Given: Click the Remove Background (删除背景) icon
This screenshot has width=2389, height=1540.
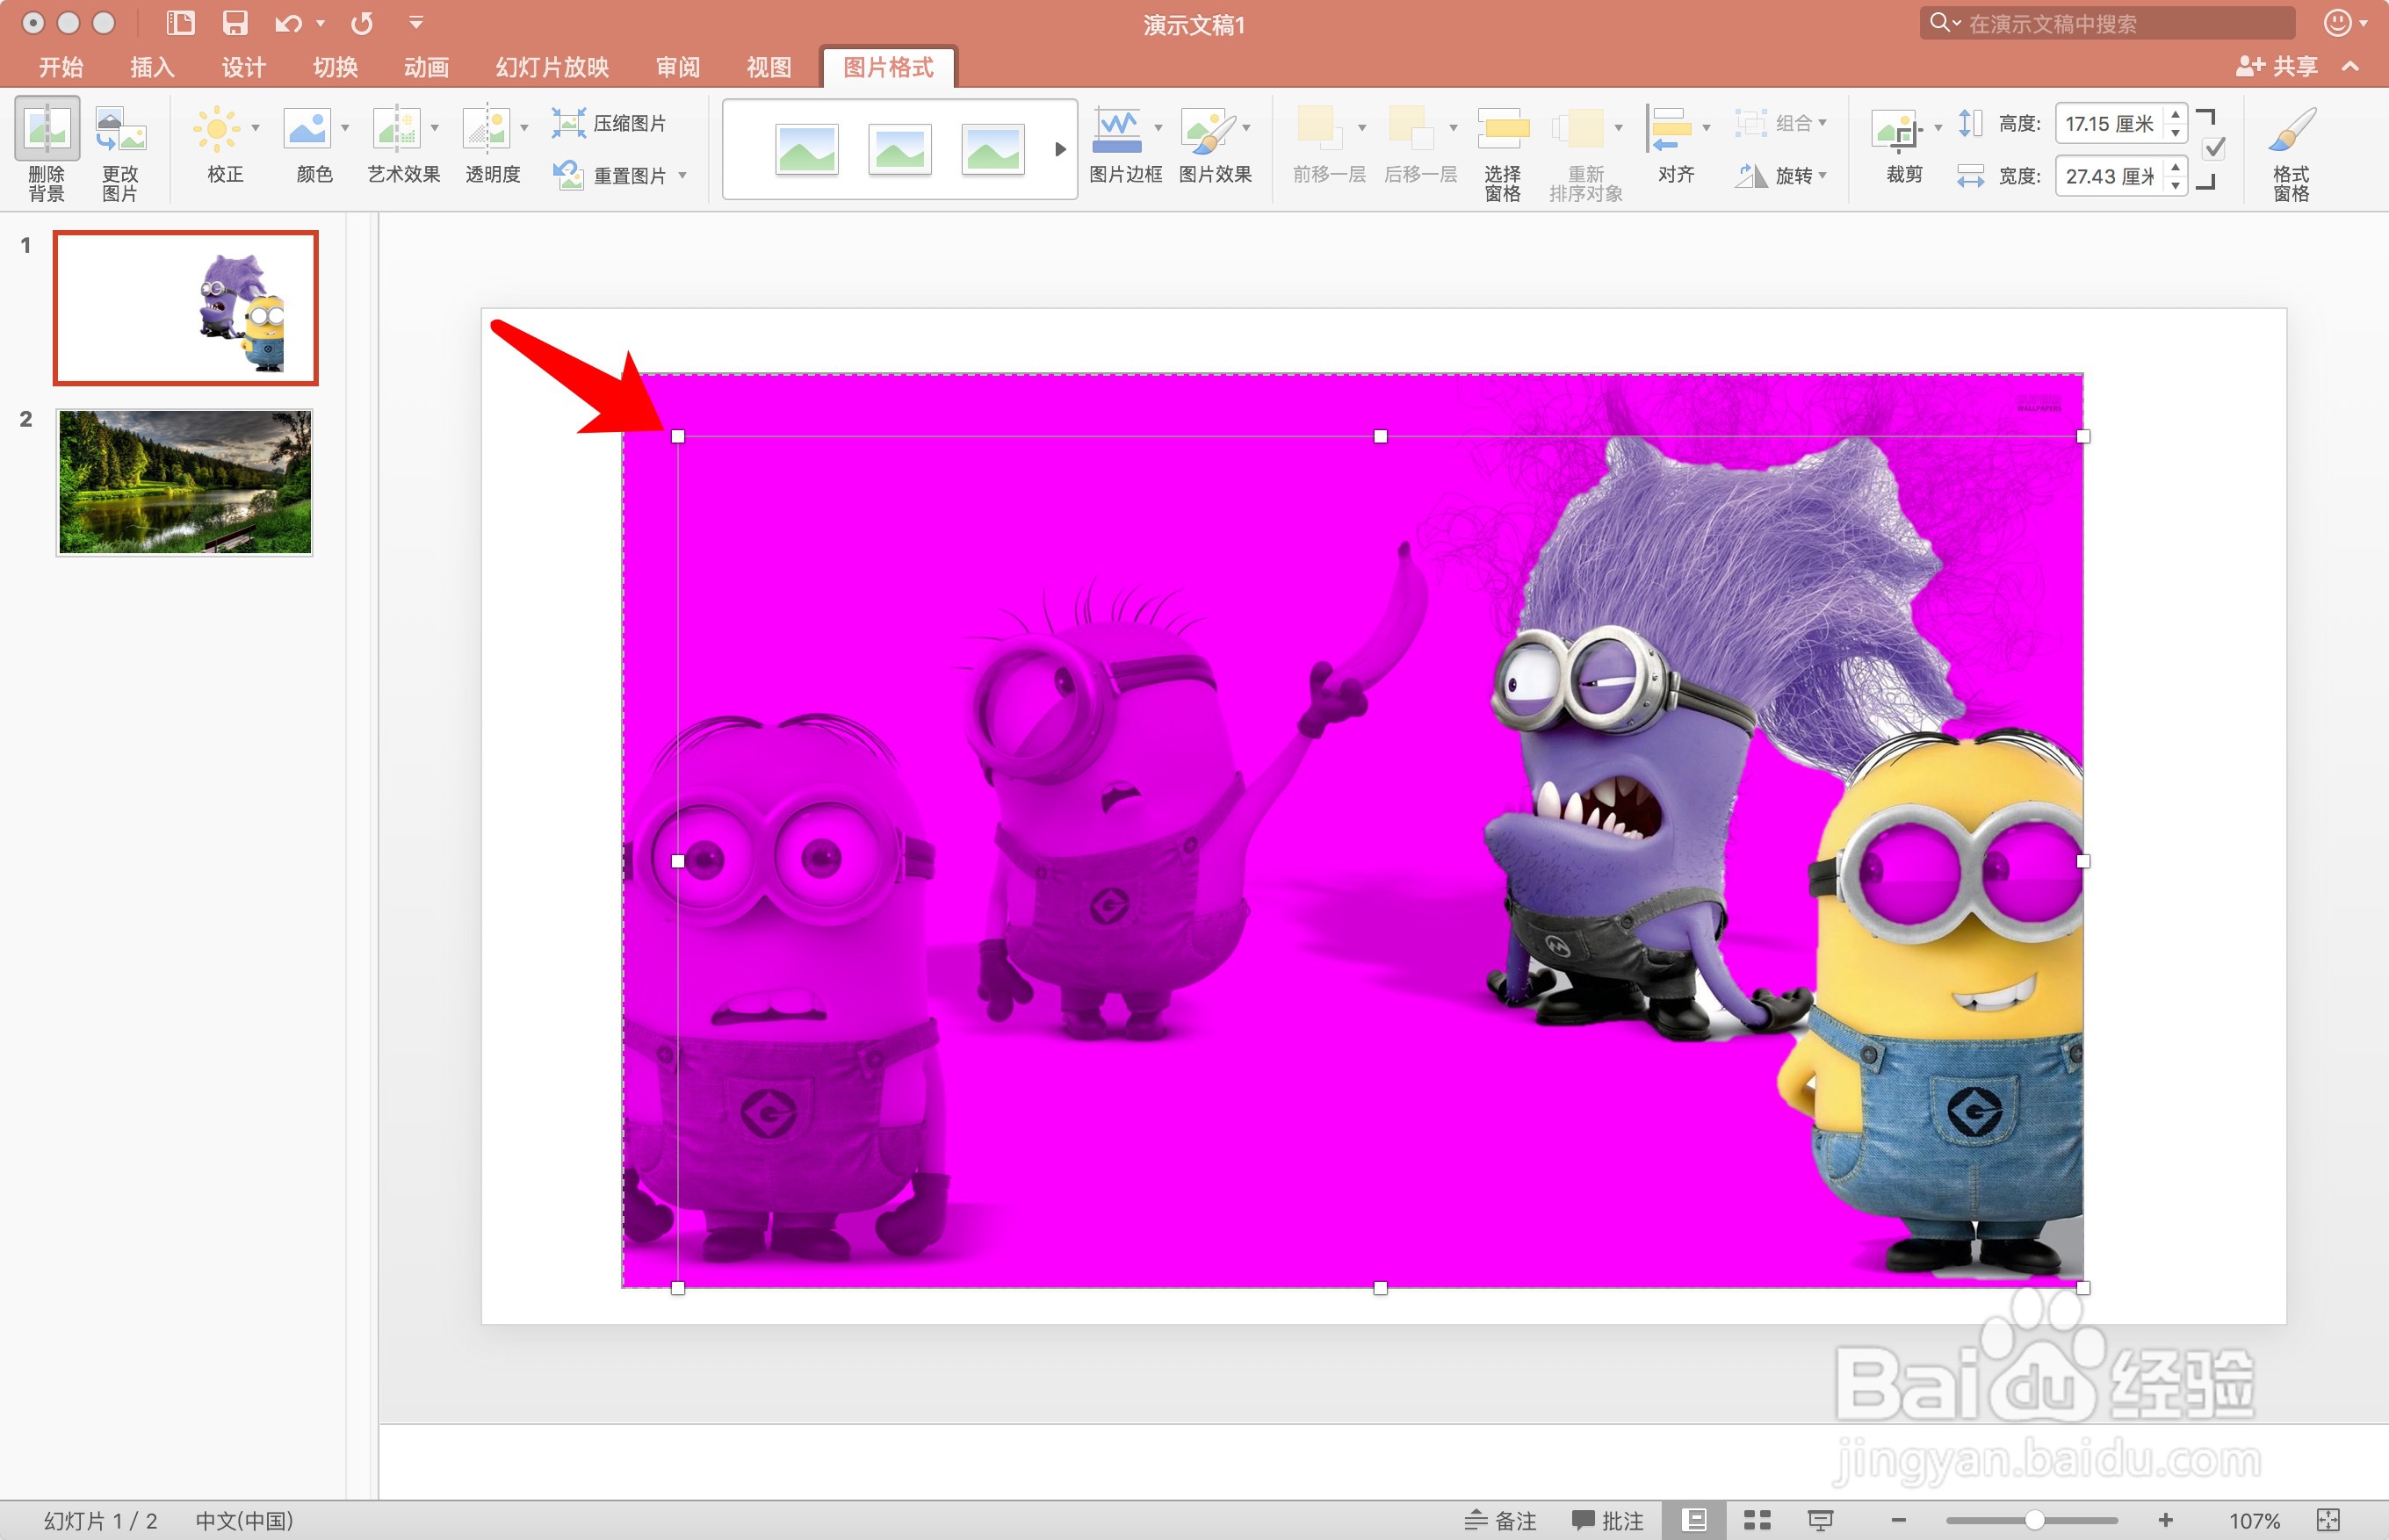Looking at the screenshot, I should [46, 130].
